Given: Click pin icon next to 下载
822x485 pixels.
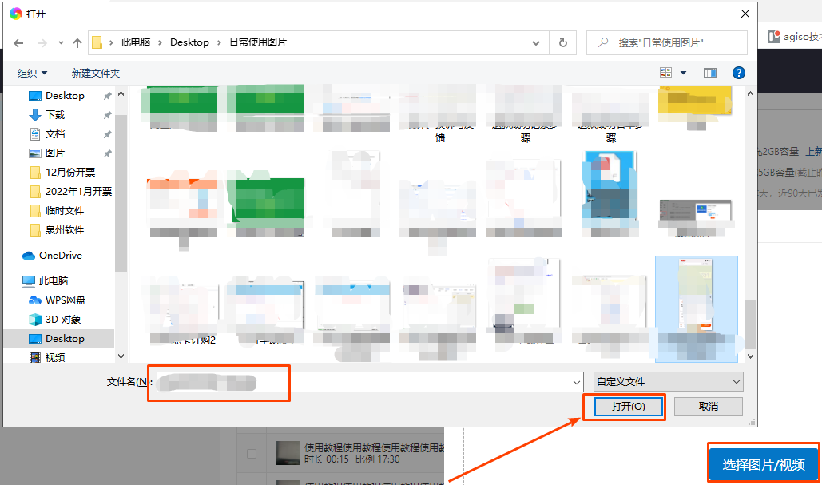Looking at the screenshot, I should (x=108, y=115).
